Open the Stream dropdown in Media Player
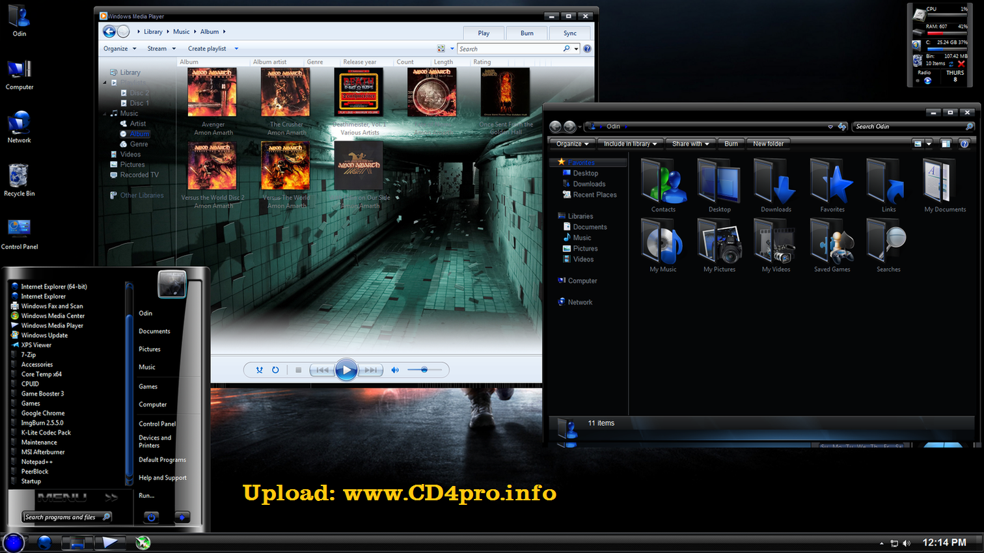 [161, 49]
